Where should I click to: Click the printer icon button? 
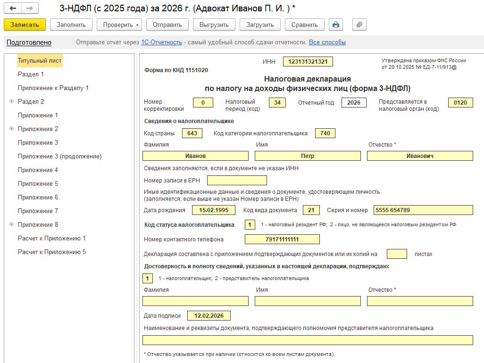335,25
